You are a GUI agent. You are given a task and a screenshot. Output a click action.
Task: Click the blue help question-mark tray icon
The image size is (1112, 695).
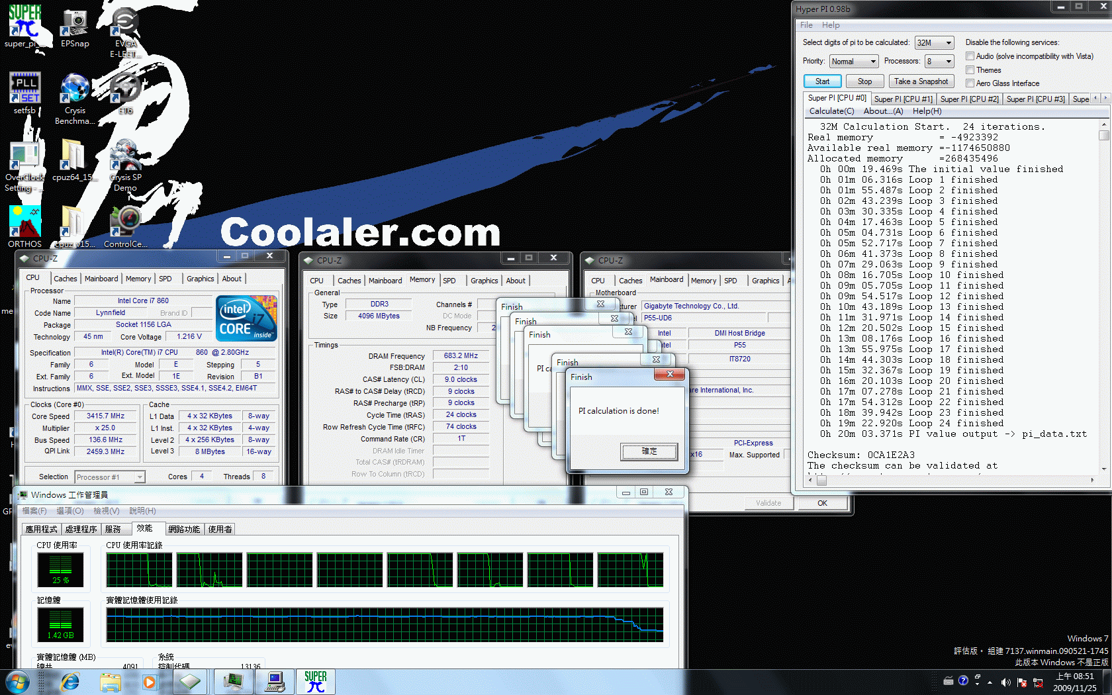click(963, 680)
